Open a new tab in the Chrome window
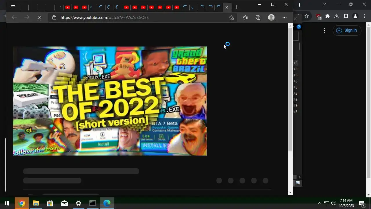Image resolution: width=371 pixels, height=209 pixels. point(299,5)
